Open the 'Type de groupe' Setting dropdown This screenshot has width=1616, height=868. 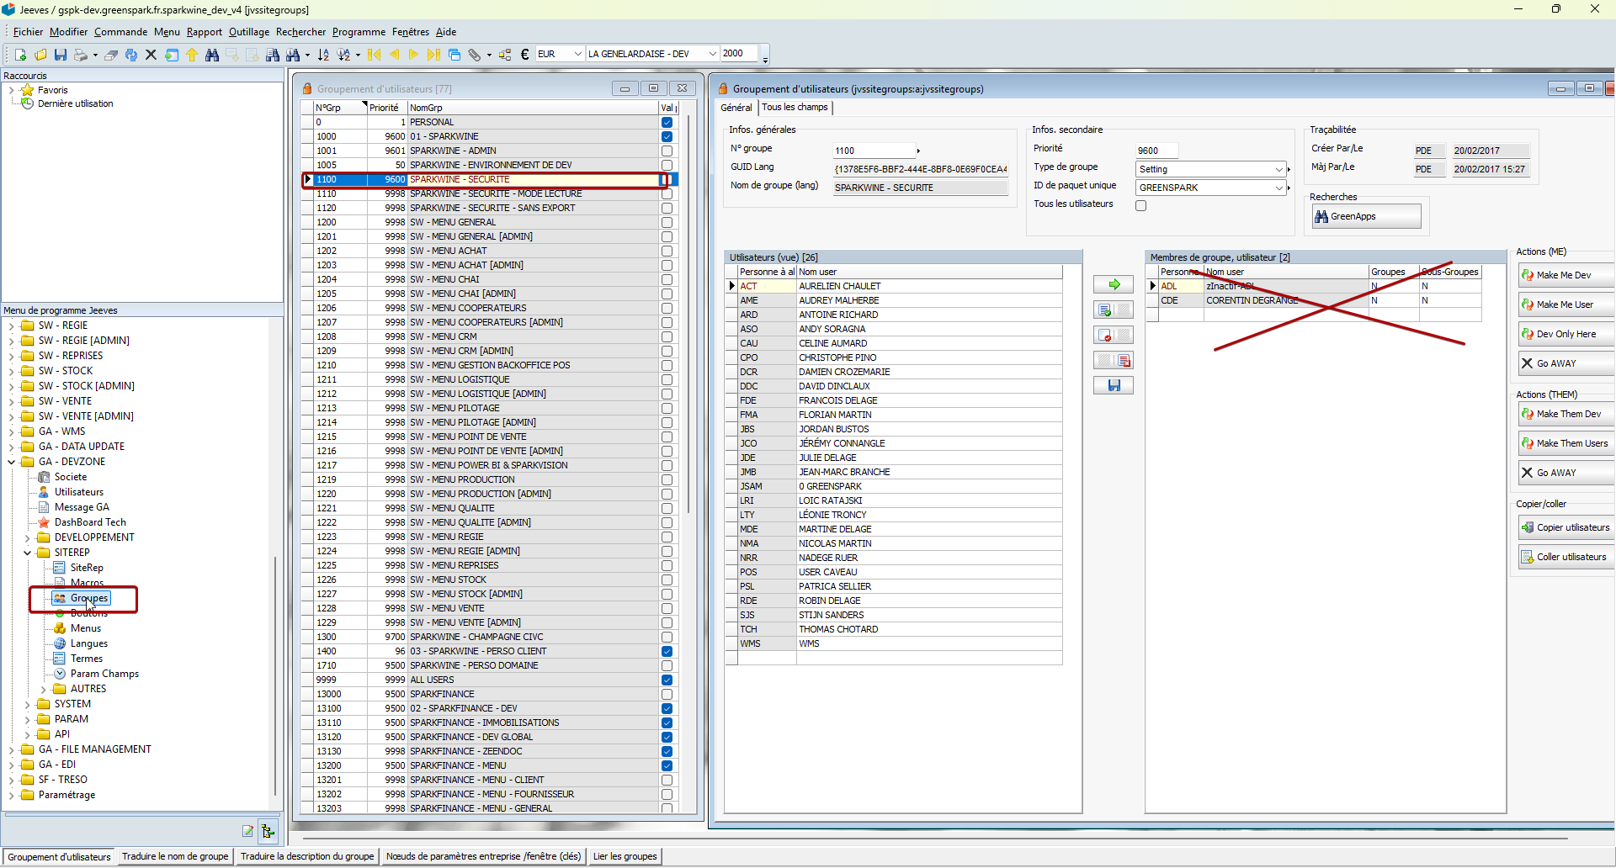tap(1278, 169)
